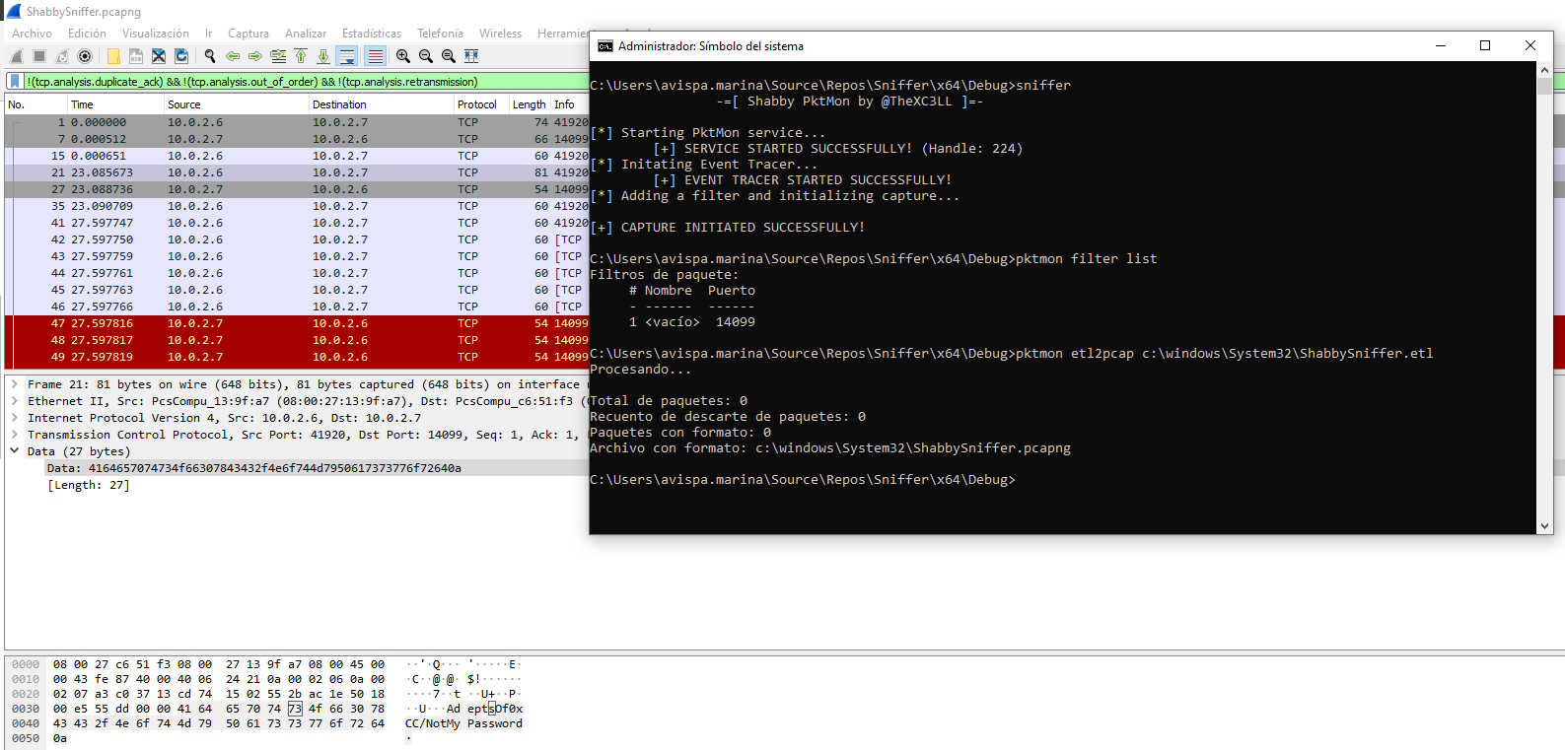Click the normal size zoom icon

[x=449, y=56]
